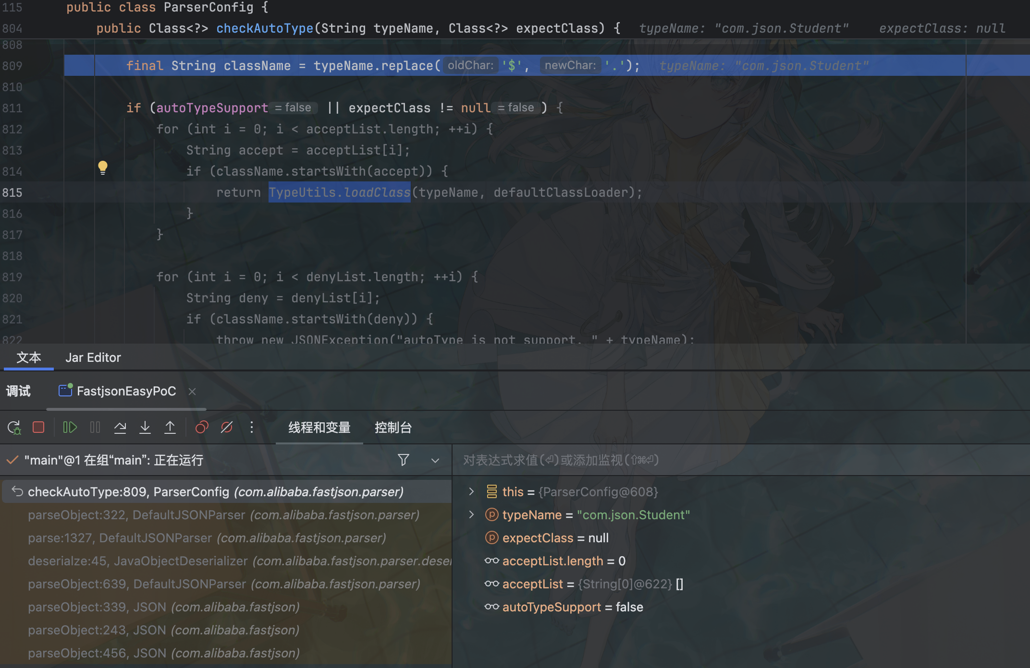The height and width of the screenshot is (668, 1030).
Task: Click the yellow lightbulb quick-fix icon
Action: (x=103, y=167)
